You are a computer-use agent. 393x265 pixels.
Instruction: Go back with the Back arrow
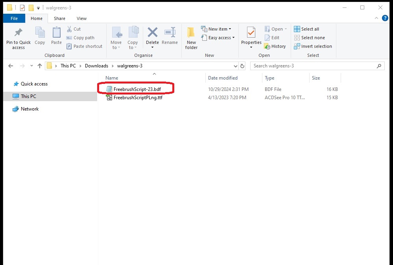click(x=11, y=66)
